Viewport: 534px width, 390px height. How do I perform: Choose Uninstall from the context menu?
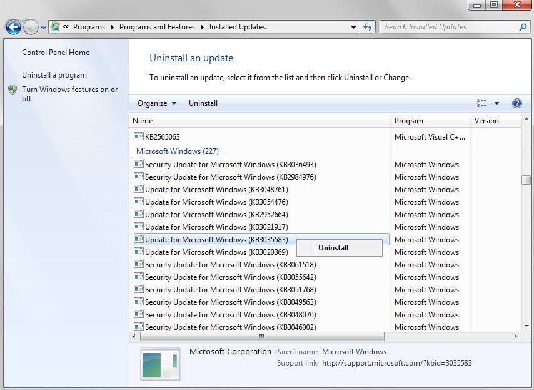[x=333, y=248]
